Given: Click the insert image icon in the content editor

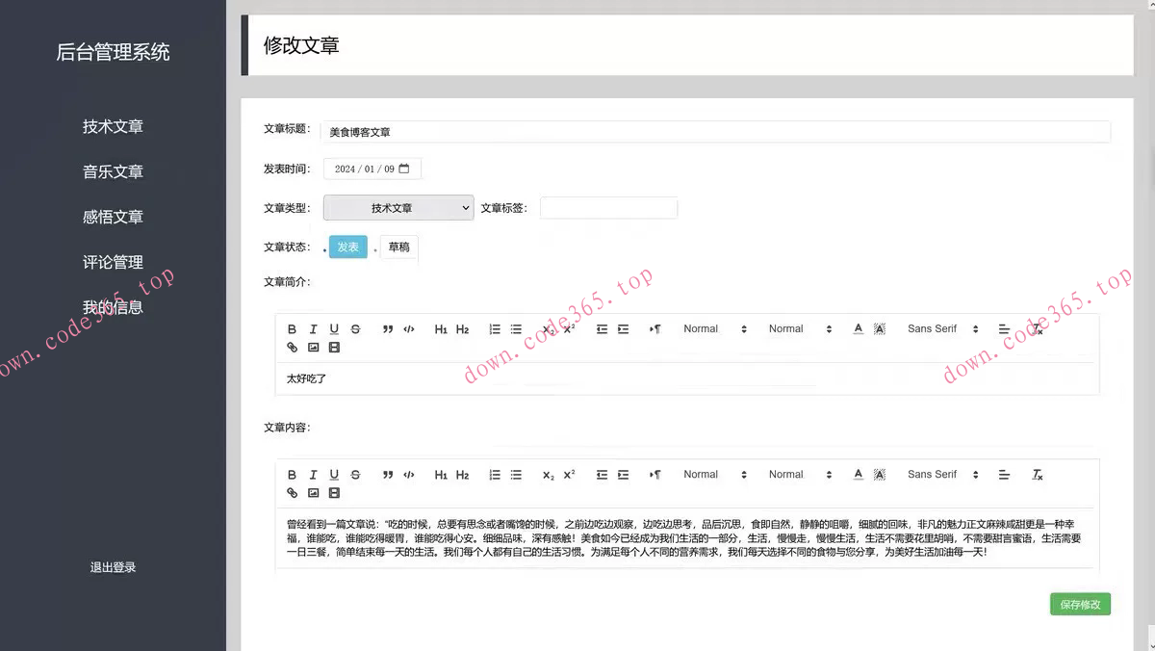Looking at the screenshot, I should [313, 492].
